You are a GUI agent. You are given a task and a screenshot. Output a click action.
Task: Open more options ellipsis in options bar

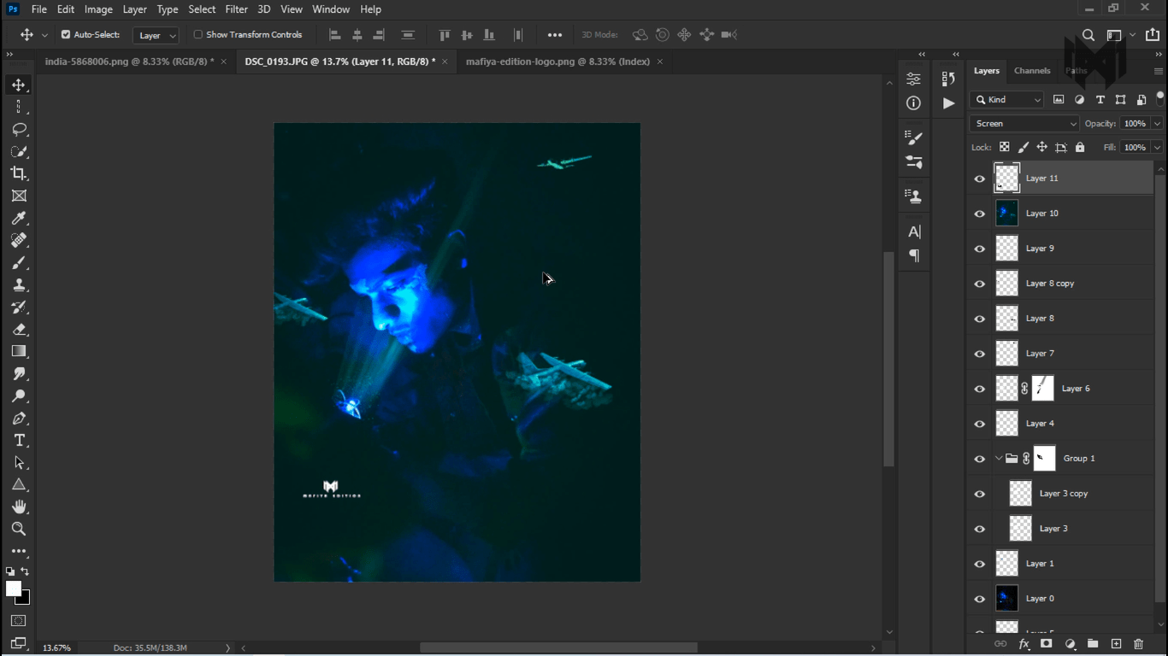point(555,35)
